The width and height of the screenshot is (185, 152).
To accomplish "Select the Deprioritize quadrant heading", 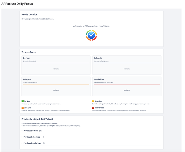I will point(99,79).
